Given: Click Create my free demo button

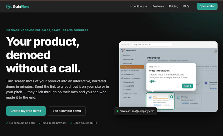Looking at the screenshot, I should (x=26, y=111).
